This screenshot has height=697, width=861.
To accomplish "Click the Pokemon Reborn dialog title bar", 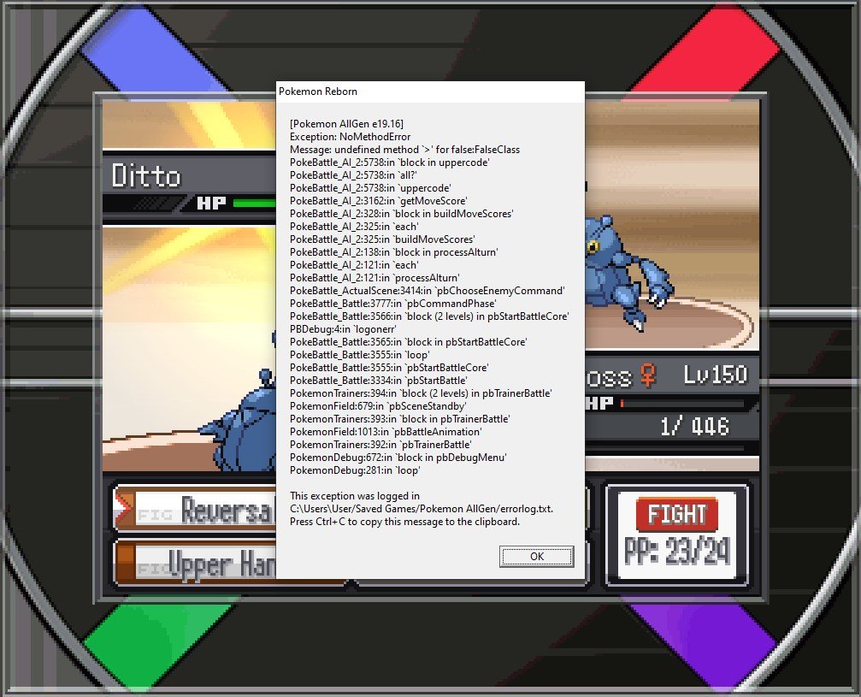I will tap(430, 92).
